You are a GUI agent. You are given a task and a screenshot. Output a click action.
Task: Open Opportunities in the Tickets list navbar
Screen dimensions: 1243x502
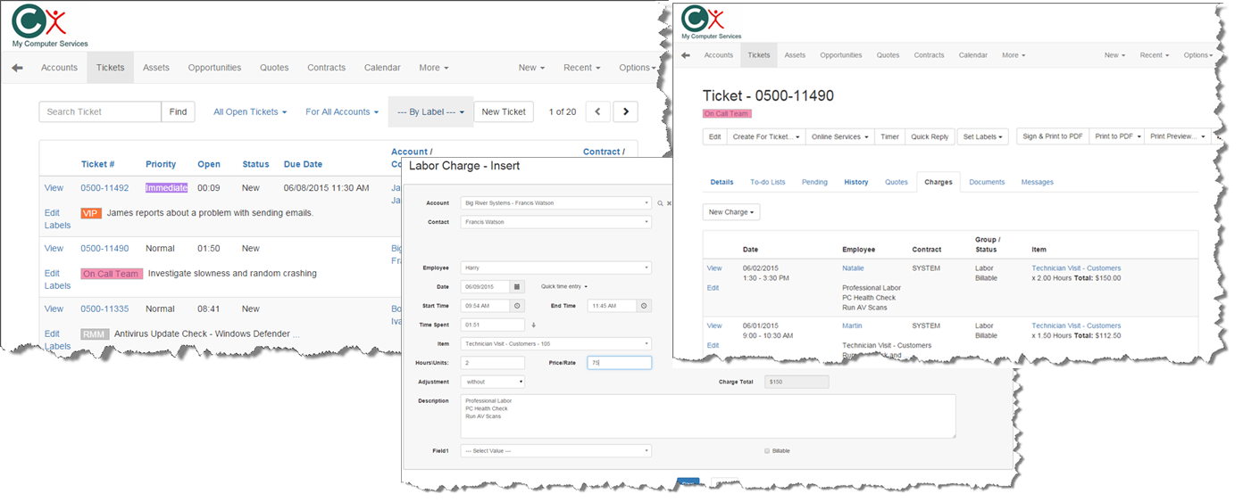pyautogui.click(x=214, y=68)
